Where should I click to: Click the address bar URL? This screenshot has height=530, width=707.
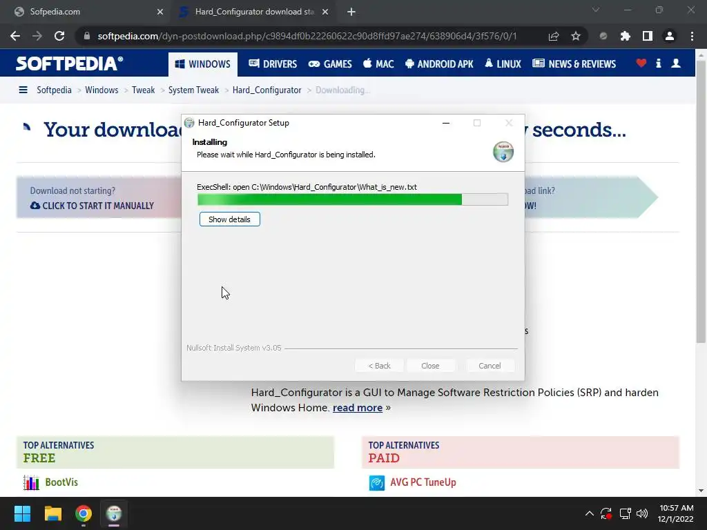click(307, 36)
